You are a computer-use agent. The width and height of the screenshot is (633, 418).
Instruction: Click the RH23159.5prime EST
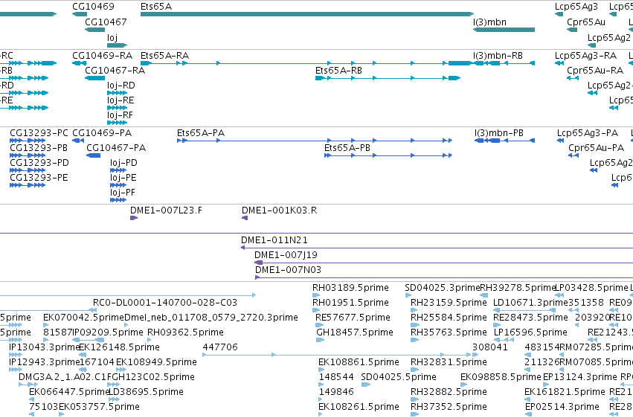(x=414, y=310)
